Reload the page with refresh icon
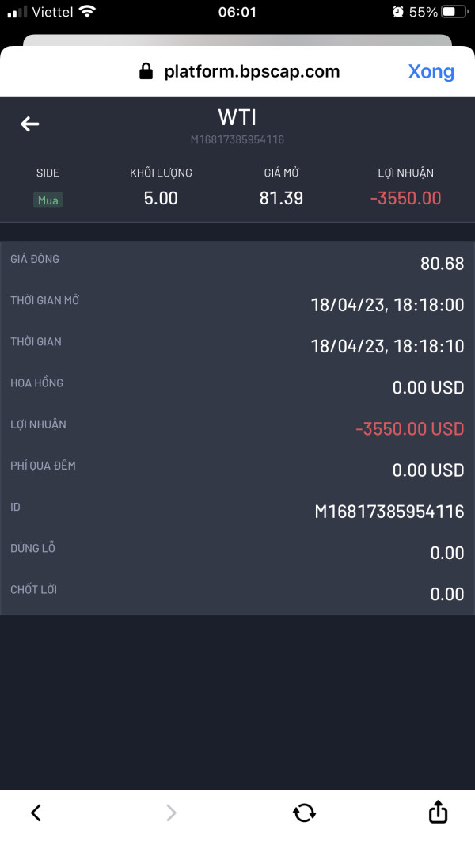Image resolution: width=475 pixels, height=845 pixels. click(304, 813)
